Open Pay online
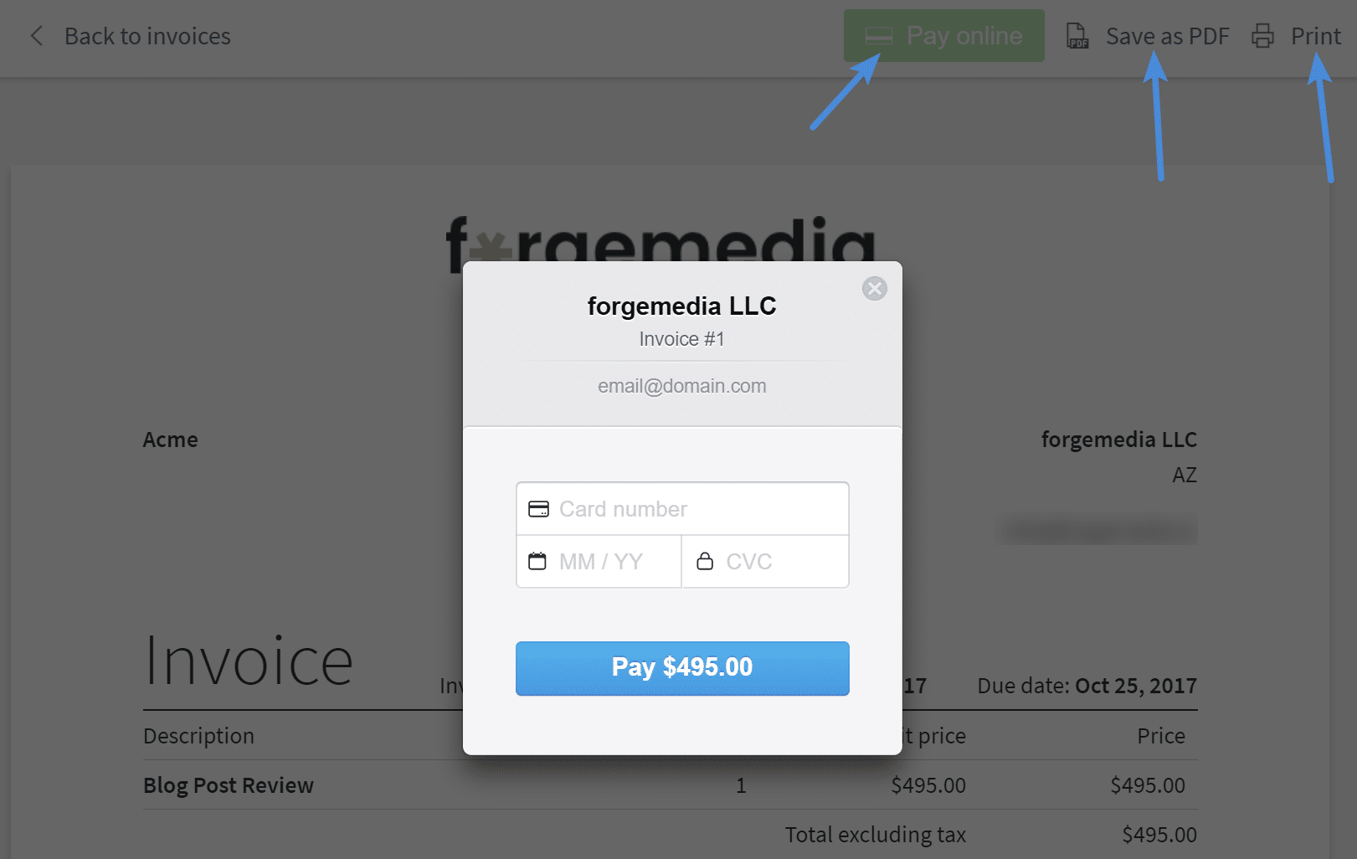This screenshot has height=859, width=1357. (x=943, y=36)
